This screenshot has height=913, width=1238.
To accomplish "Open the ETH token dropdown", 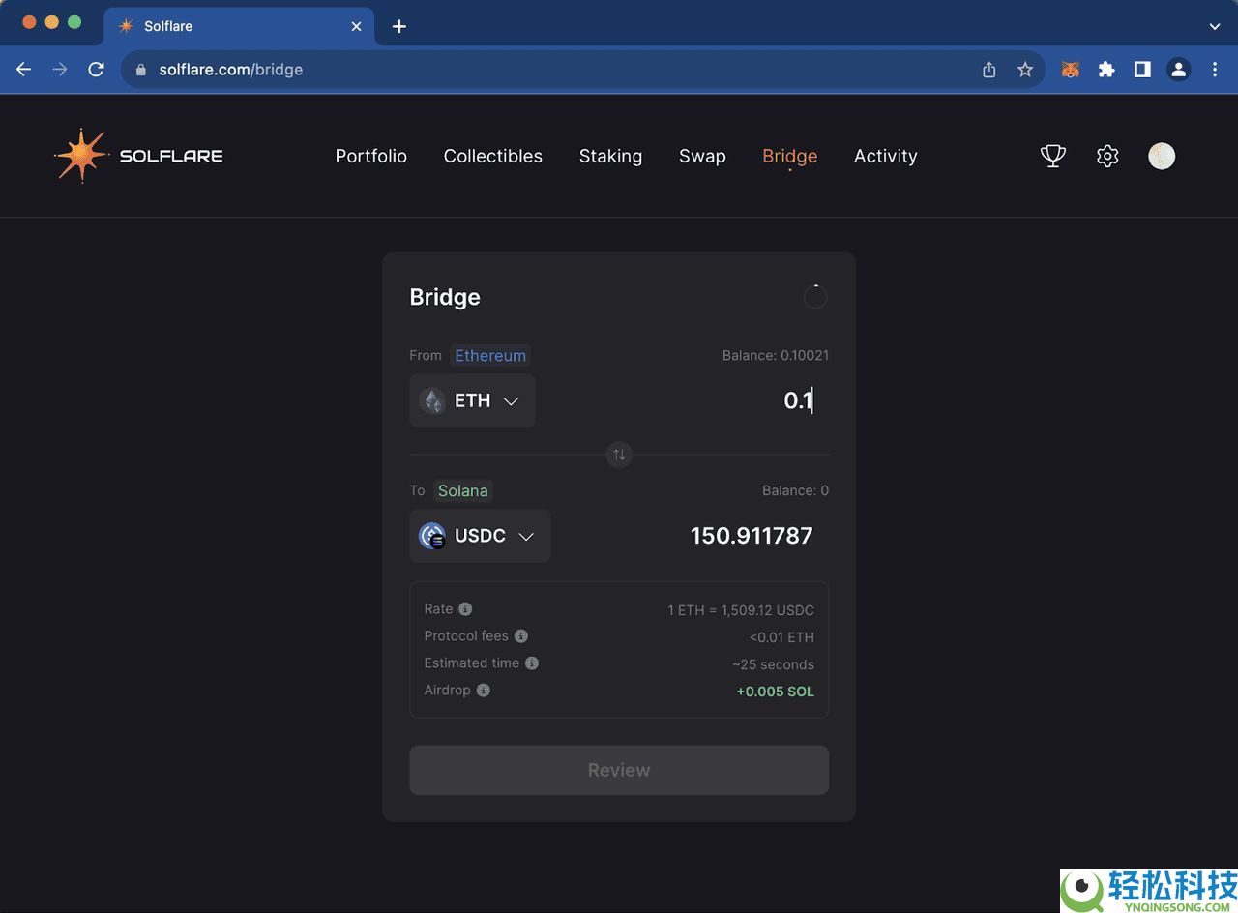I will click(x=472, y=400).
